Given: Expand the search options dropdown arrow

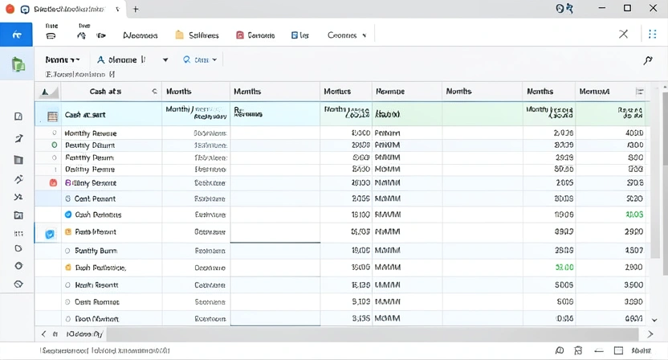Looking at the screenshot, I should (214, 60).
